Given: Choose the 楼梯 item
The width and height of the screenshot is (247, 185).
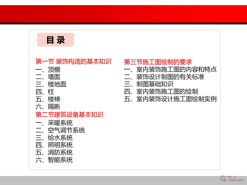Looking at the screenshot, I should pyautogui.click(x=54, y=99).
